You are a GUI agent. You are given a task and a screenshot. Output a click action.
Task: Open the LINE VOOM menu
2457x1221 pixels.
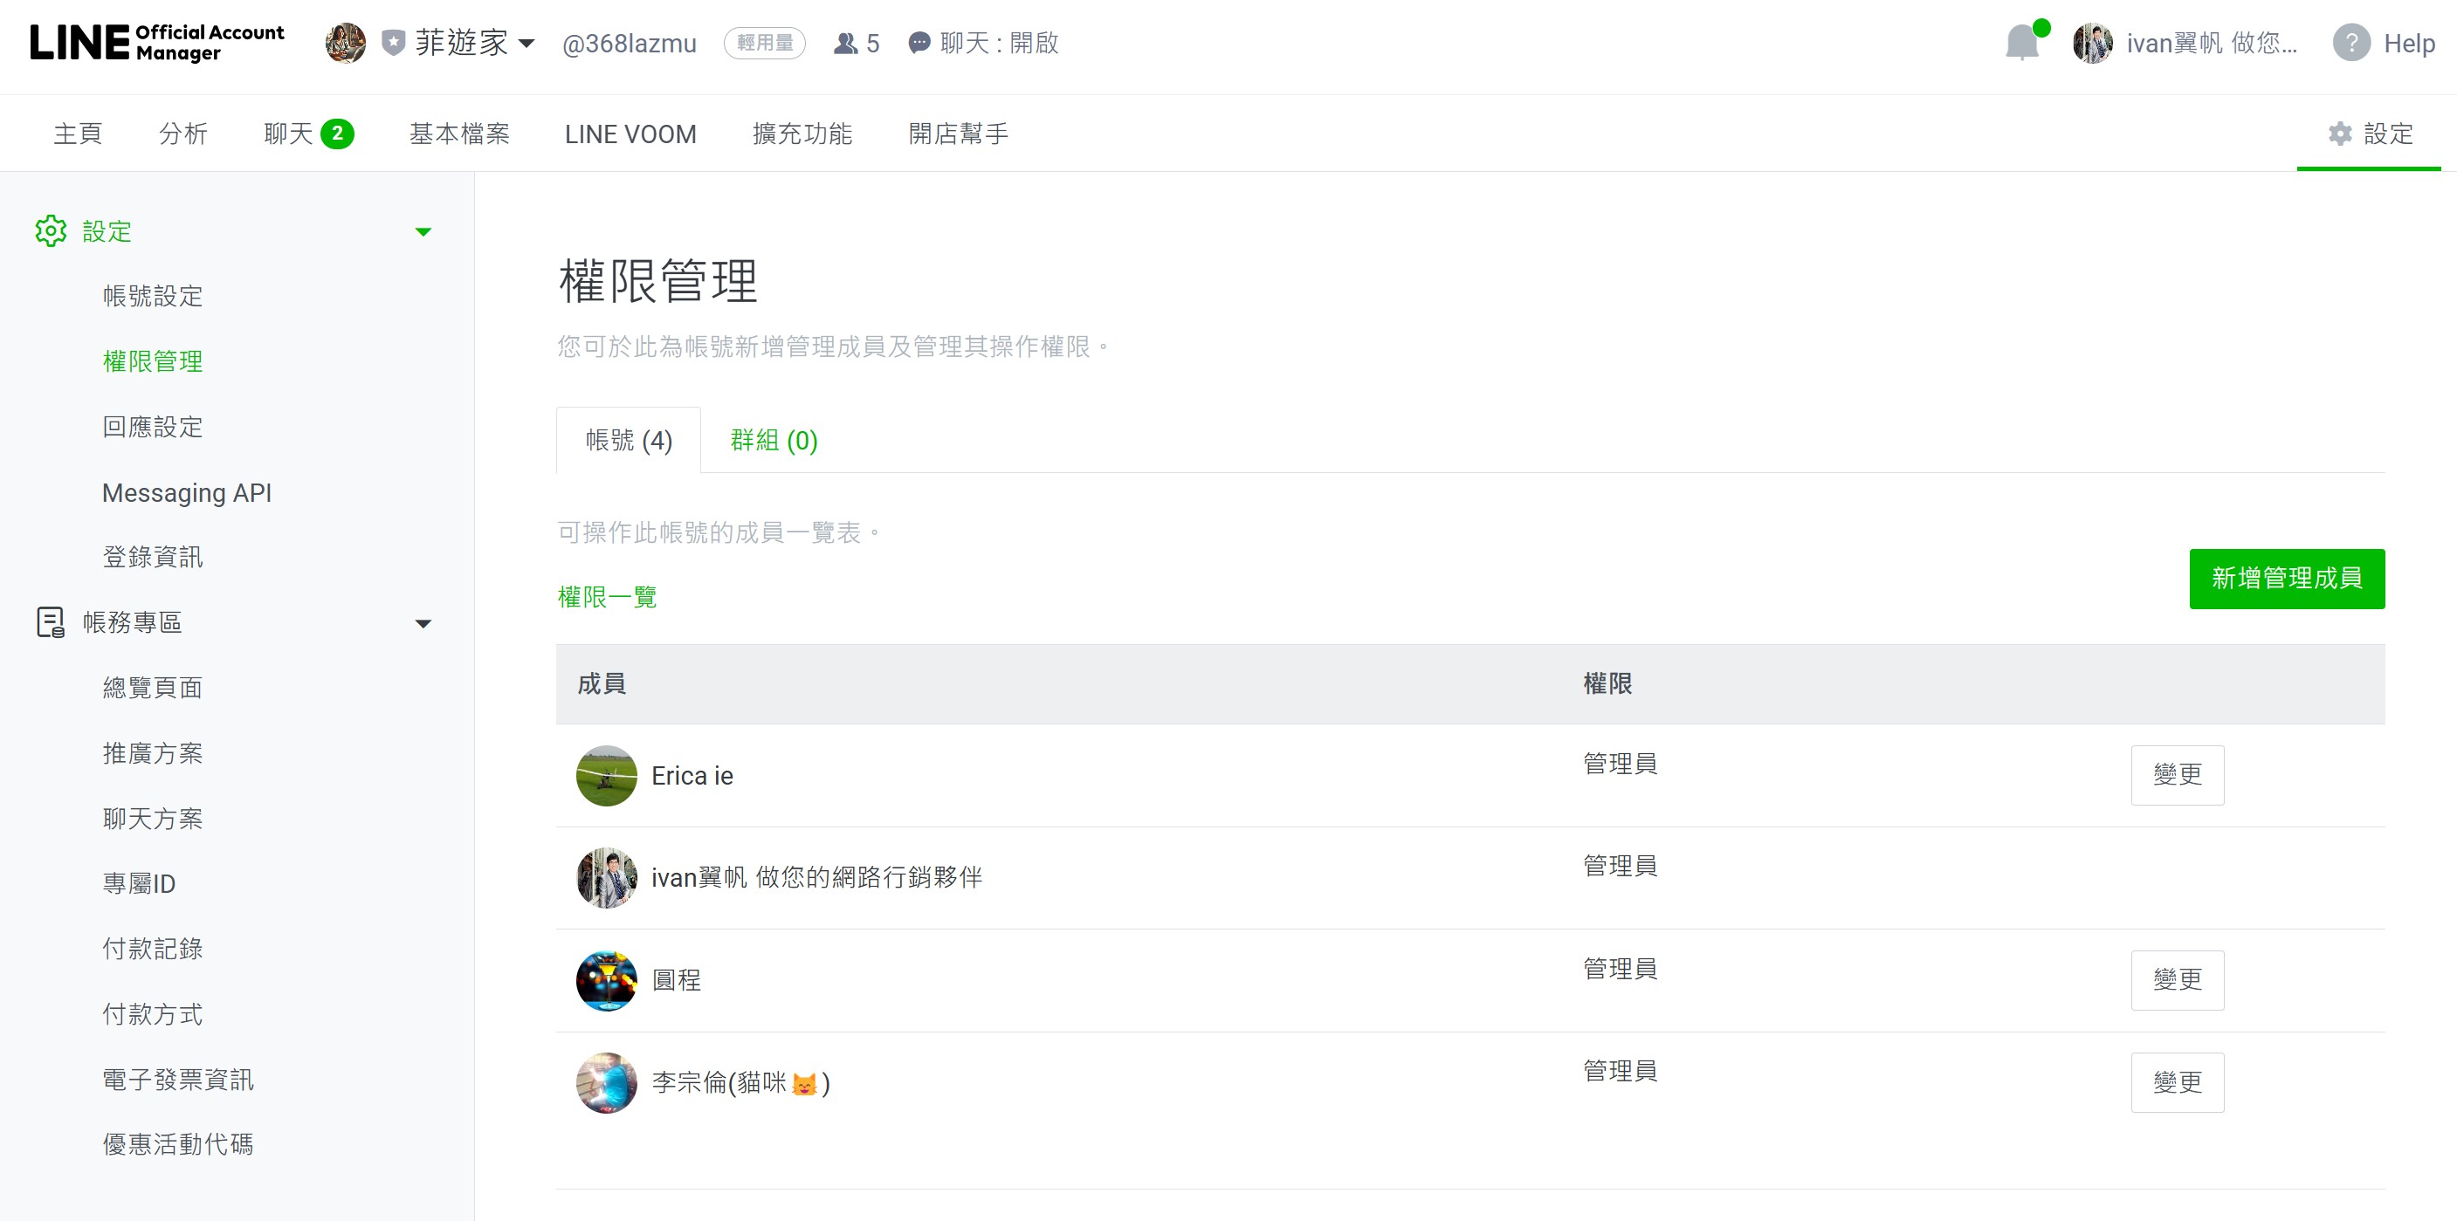(630, 134)
